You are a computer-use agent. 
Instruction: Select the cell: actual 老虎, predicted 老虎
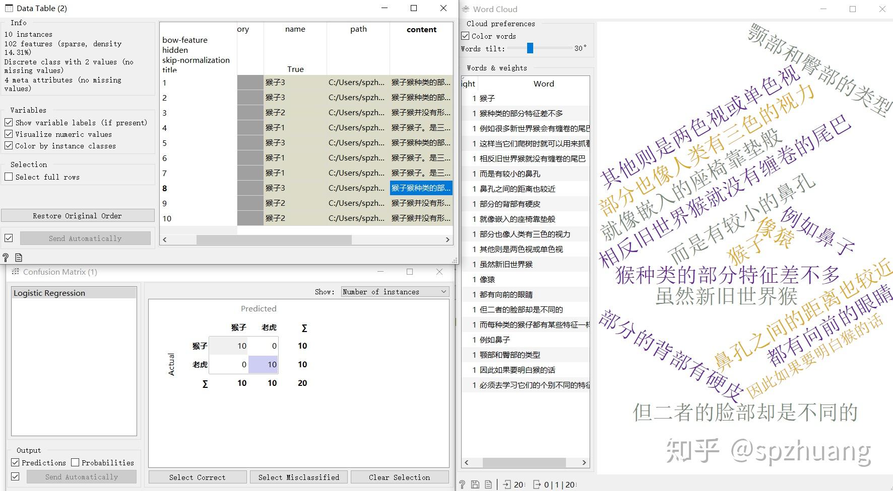pyautogui.click(x=263, y=364)
